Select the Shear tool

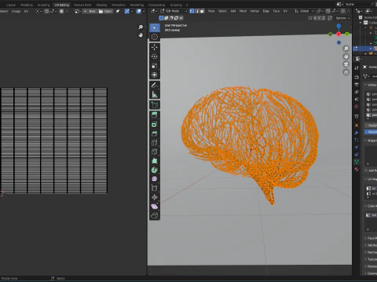pos(155,207)
